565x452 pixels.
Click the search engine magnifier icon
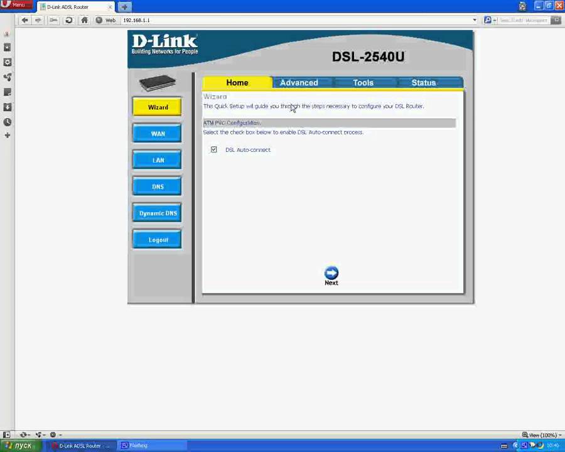click(488, 20)
